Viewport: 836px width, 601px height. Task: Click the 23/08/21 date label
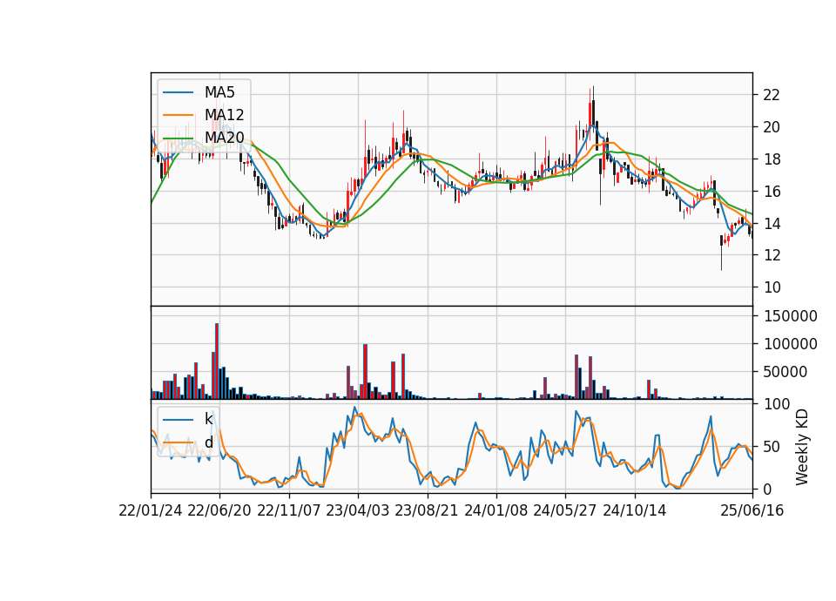pyautogui.click(x=427, y=510)
